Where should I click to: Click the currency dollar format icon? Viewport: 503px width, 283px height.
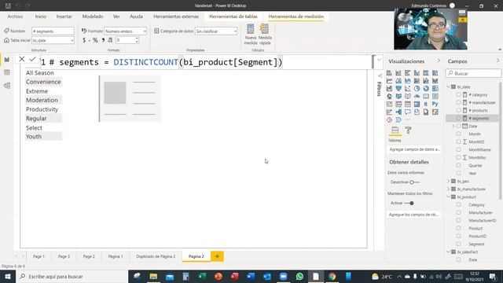(x=84, y=40)
